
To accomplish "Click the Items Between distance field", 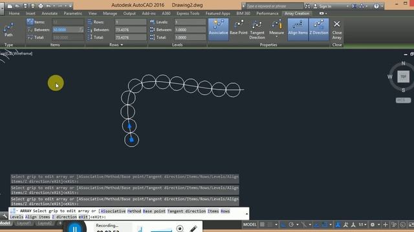I will [67, 30].
